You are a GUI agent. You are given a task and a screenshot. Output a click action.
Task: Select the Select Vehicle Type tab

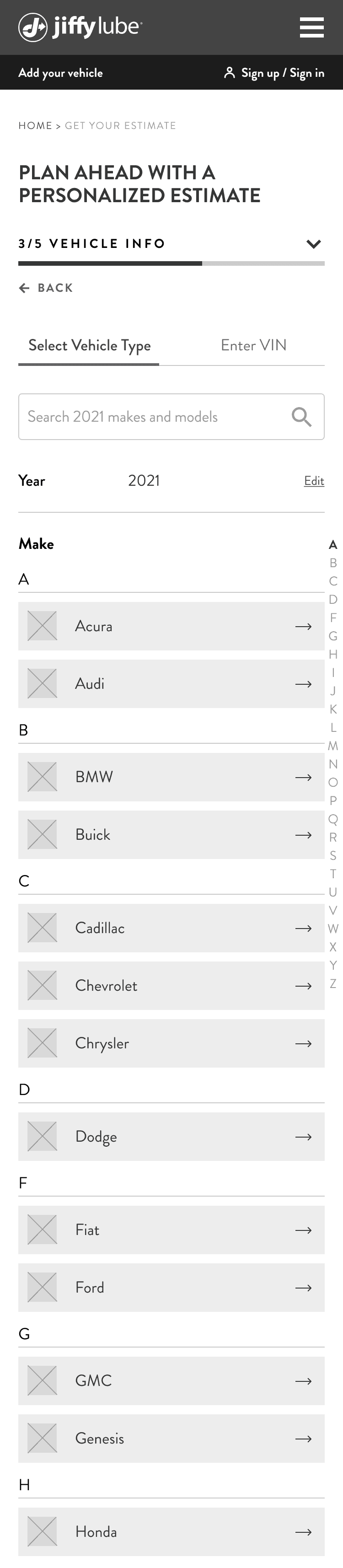pos(89,345)
